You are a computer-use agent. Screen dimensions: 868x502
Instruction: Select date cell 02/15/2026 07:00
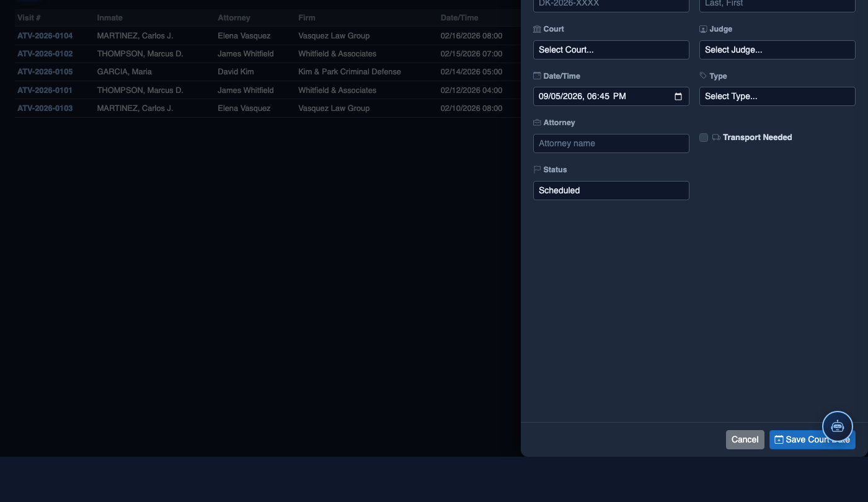point(471,54)
